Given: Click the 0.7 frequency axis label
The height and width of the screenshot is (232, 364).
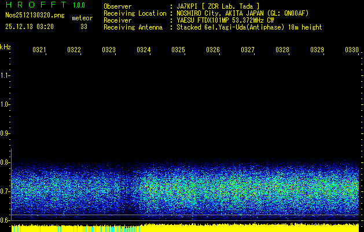Looking at the screenshot, I should pyautogui.click(x=5, y=191).
